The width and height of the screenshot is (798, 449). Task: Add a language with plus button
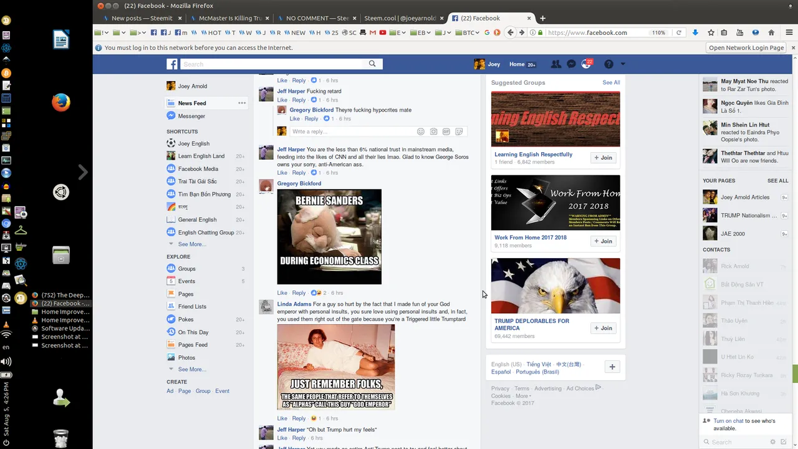(612, 367)
